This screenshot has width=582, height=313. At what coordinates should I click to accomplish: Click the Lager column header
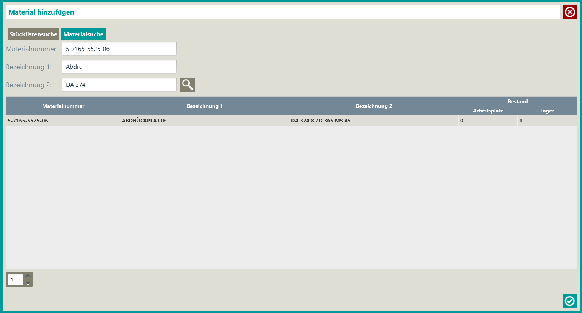pyautogui.click(x=547, y=111)
